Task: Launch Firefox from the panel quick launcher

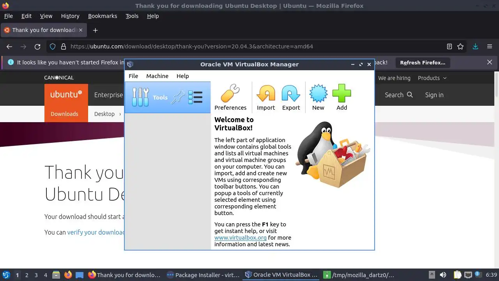Action: point(68,275)
